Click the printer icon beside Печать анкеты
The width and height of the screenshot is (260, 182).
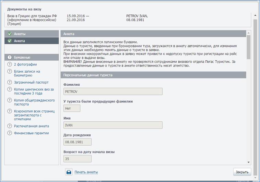(69, 172)
